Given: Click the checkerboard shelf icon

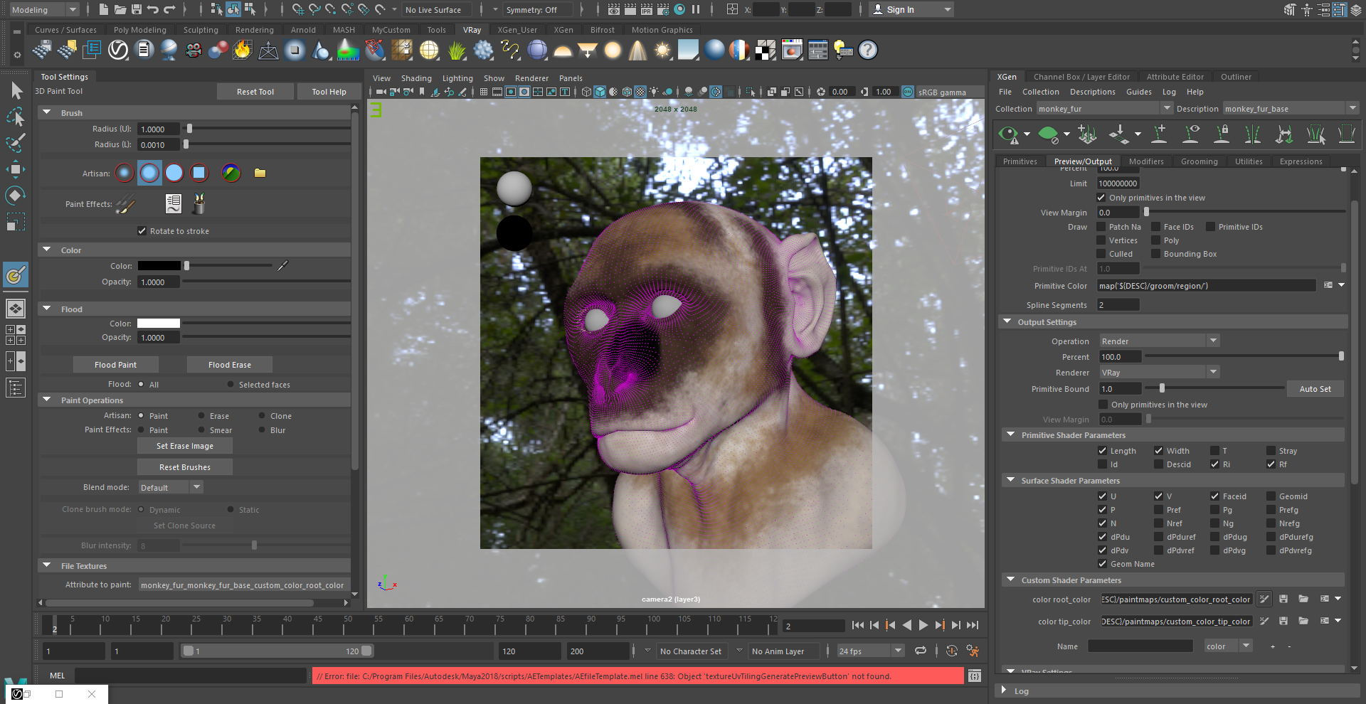Looking at the screenshot, I should tap(765, 50).
